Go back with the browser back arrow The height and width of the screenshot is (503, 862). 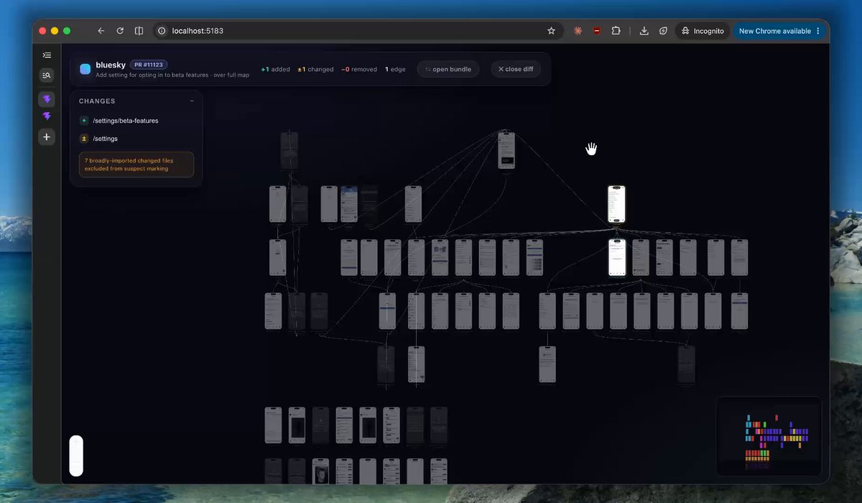tap(101, 31)
